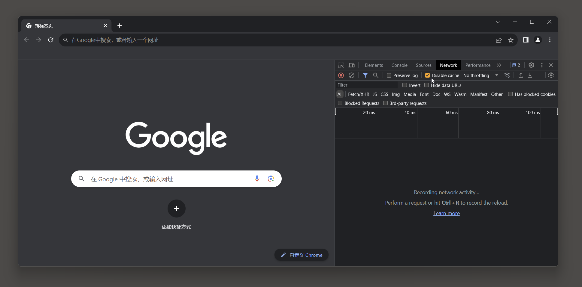Image resolution: width=582 pixels, height=287 pixels.
Task: Open the tab search dropdown arrow
Action: [498, 22]
